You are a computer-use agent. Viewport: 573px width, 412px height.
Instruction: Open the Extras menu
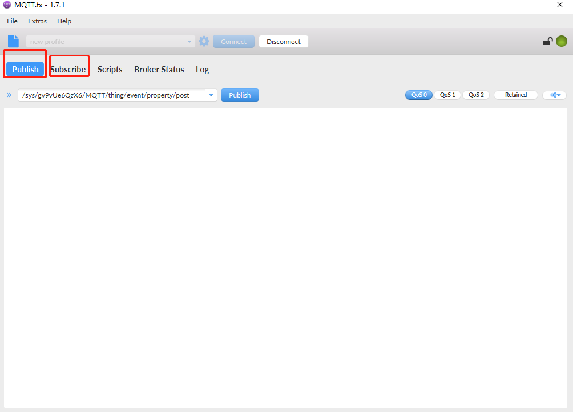click(x=37, y=21)
